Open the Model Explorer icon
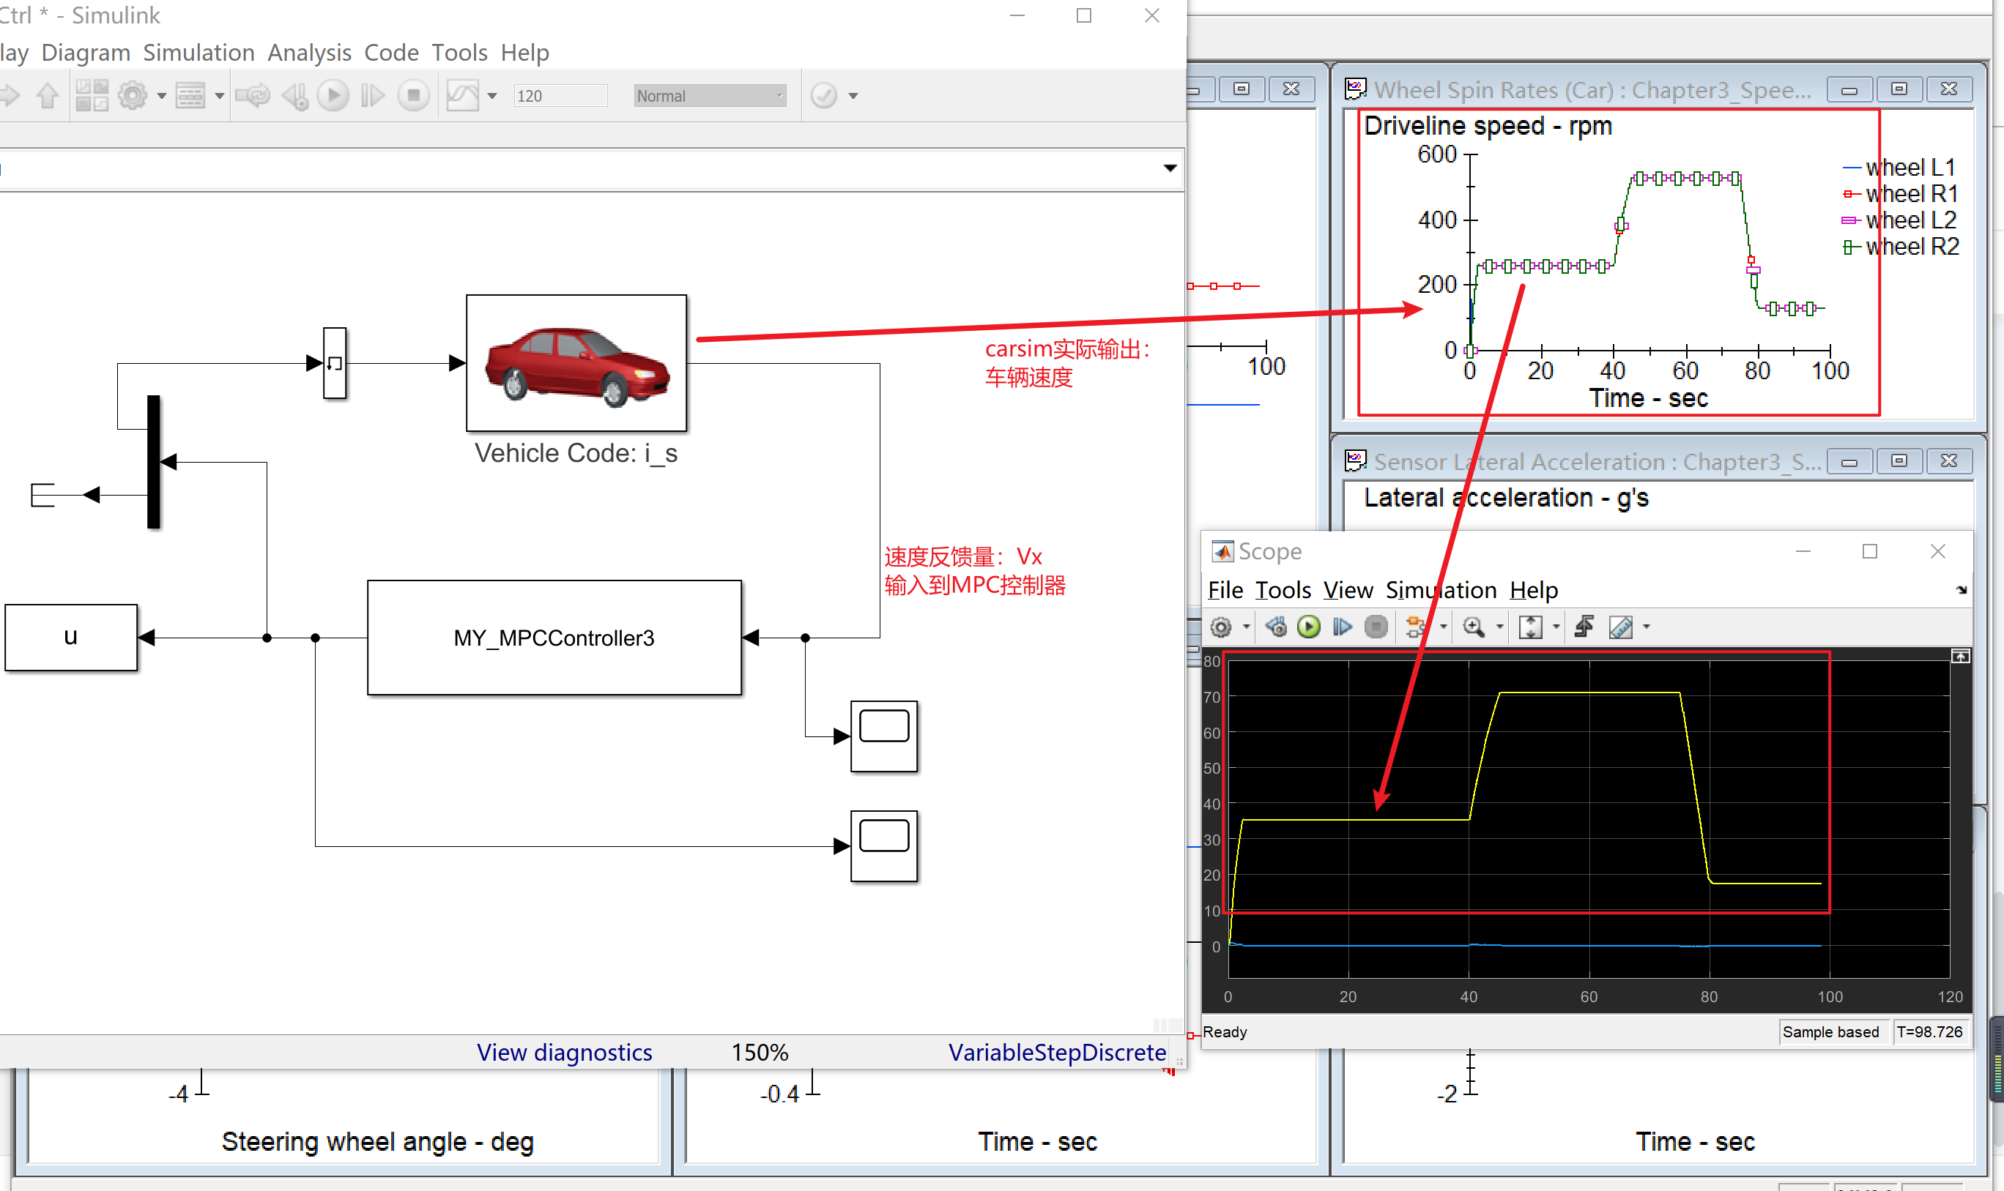 [190, 95]
